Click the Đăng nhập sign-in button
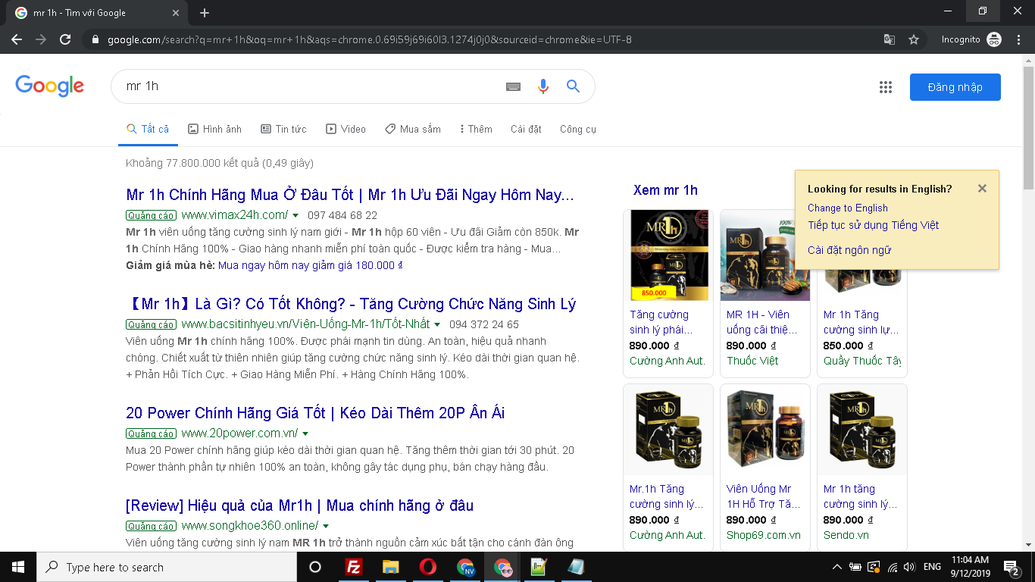1035x582 pixels. 955,87
